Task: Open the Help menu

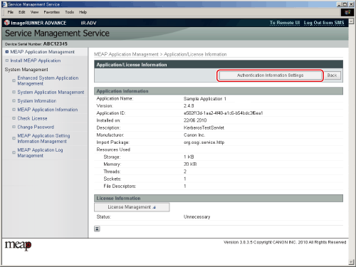Action: point(83,12)
